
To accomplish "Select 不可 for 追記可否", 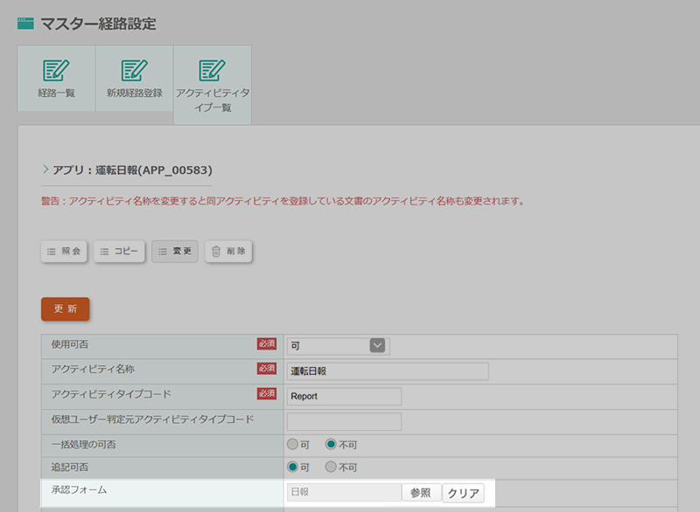I will click(x=331, y=467).
